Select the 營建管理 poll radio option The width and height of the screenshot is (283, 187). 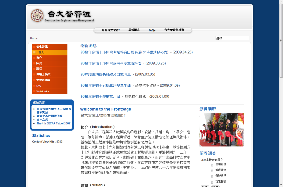[x=212, y=165]
